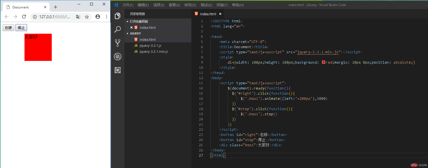Open the 查看(V) menu

174,5
